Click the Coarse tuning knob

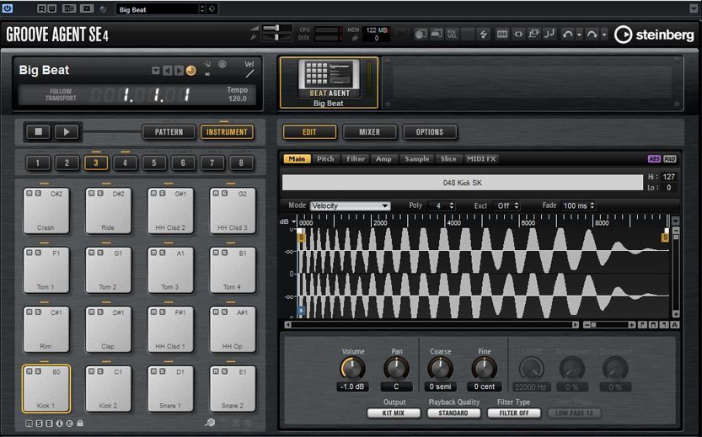pos(441,369)
